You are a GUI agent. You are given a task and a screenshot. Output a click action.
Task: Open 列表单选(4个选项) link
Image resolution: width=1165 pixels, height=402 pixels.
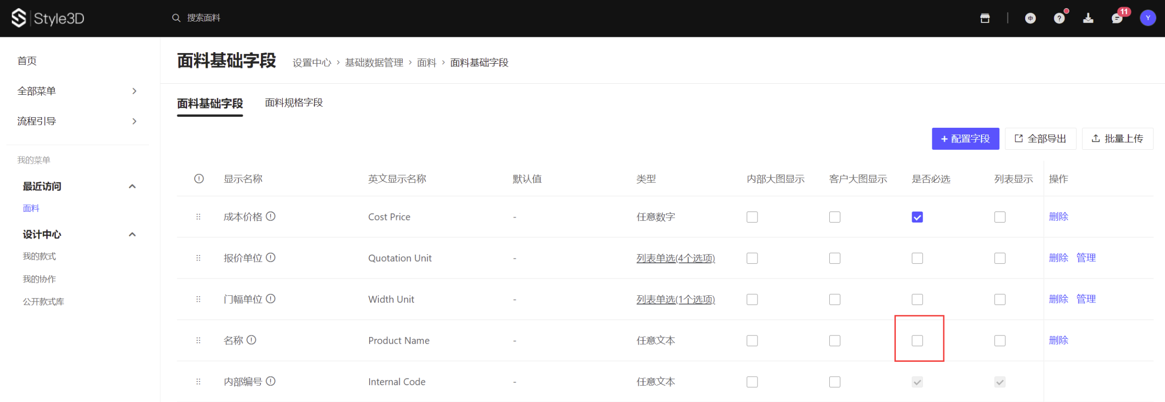pyautogui.click(x=675, y=258)
